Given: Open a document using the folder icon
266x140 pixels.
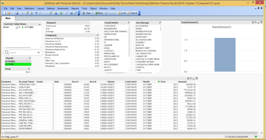Looking at the screenshot, I should 9,13.
